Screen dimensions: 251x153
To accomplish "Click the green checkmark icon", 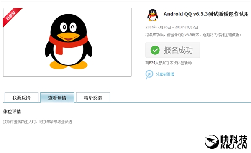I will (155, 50).
